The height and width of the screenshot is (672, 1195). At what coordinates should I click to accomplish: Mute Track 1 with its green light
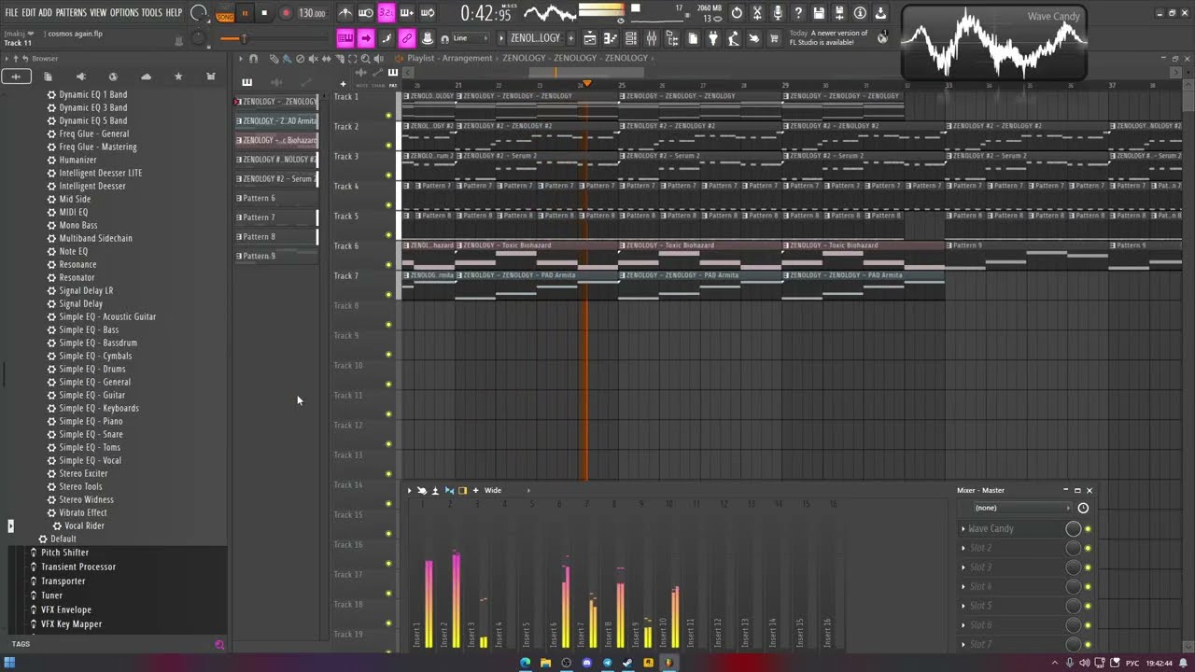point(388,116)
